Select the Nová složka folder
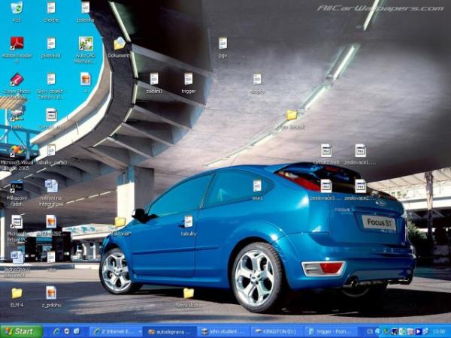Screen dimensions: 451x338 point(188,293)
